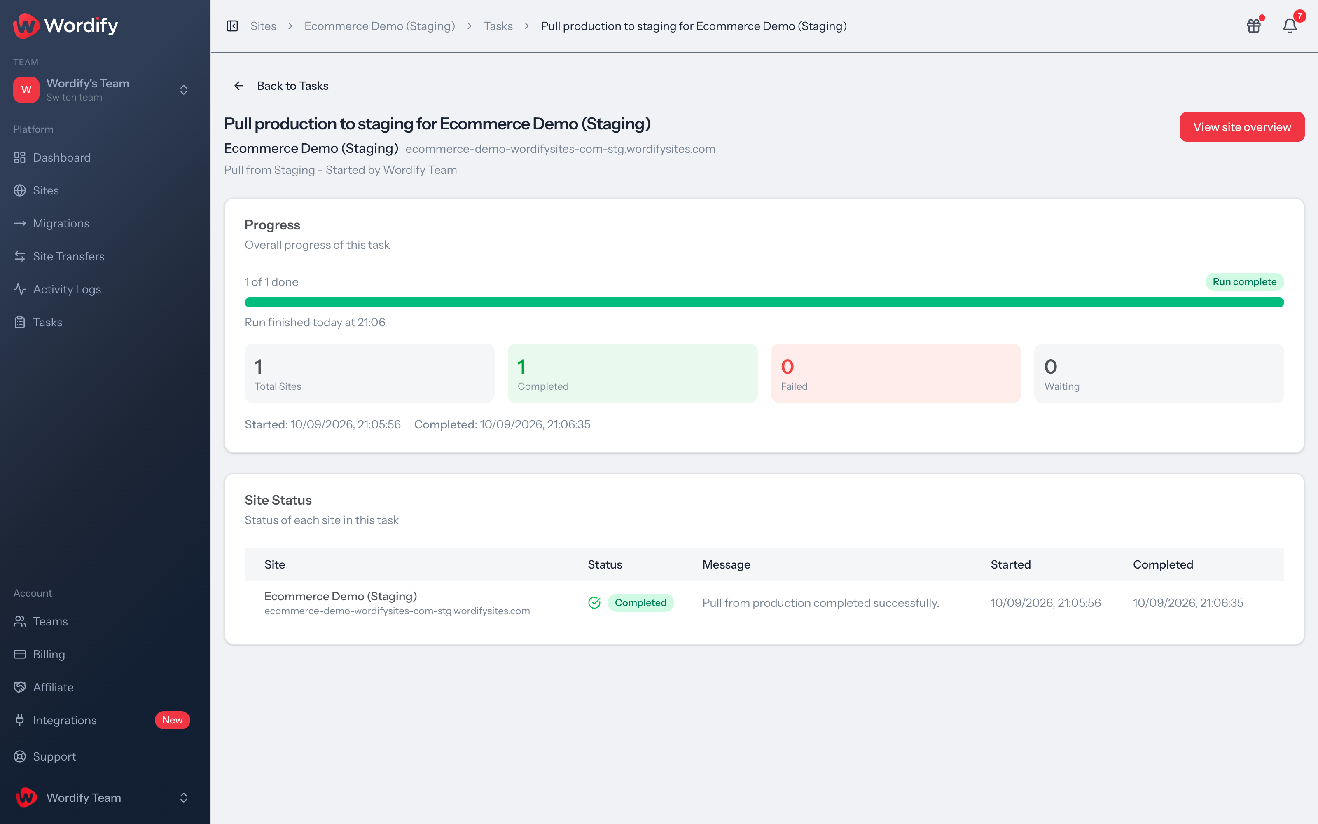Open the staging site URL under the title
The height and width of the screenshot is (824, 1318).
tap(560, 149)
